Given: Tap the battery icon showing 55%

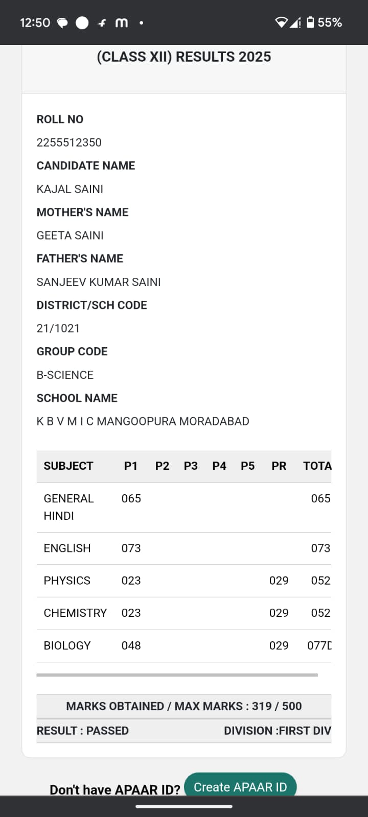Looking at the screenshot, I should pyautogui.click(x=310, y=22).
